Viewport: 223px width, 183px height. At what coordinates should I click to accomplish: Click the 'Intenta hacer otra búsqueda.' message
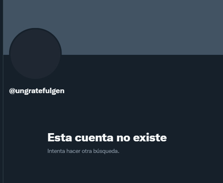click(83, 151)
